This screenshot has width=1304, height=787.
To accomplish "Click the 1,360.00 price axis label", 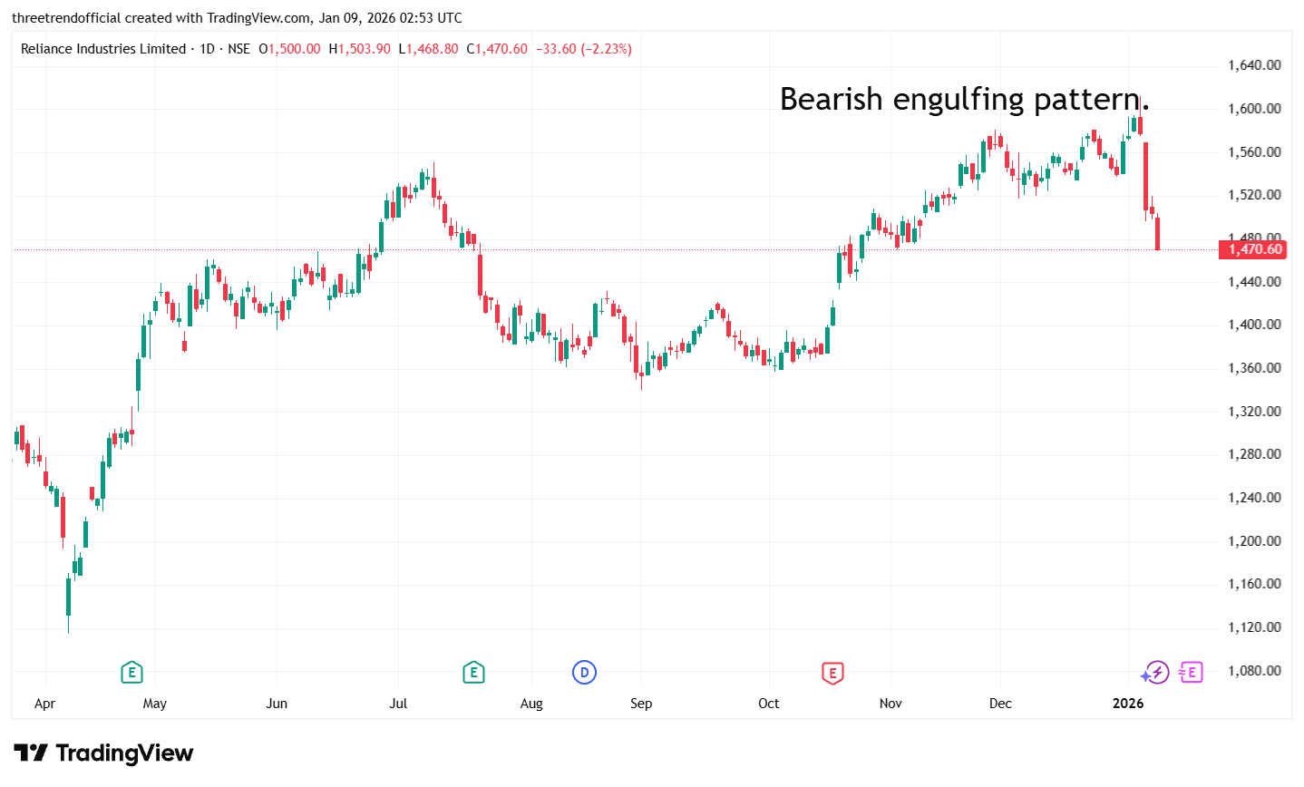I will pyautogui.click(x=1254, y=368).
